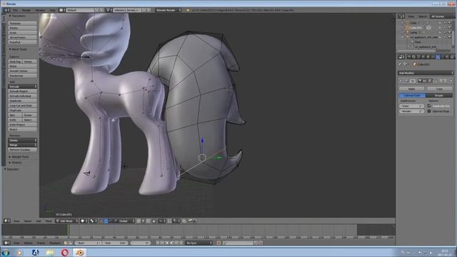457x257 pixels.
Task: Open the Add Modifier dropdown
Action: click(426, 73)
